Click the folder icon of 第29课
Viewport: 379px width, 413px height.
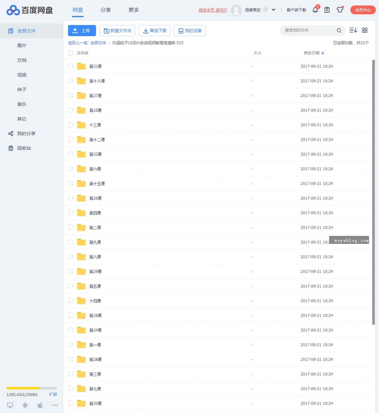click(x=81, y=271)
